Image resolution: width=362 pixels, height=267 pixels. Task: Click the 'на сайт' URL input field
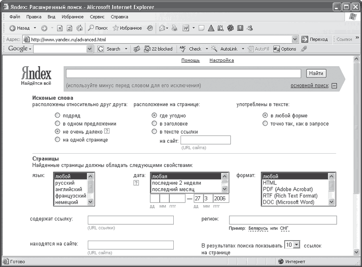click(205, 140)
